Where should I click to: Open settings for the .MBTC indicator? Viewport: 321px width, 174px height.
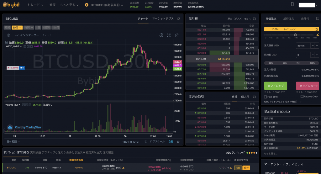pyautogui.click(x=28, y=47)
